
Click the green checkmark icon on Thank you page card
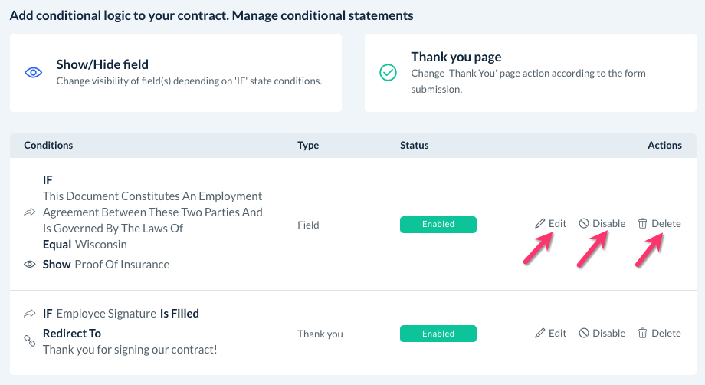(x=388, y=73)
